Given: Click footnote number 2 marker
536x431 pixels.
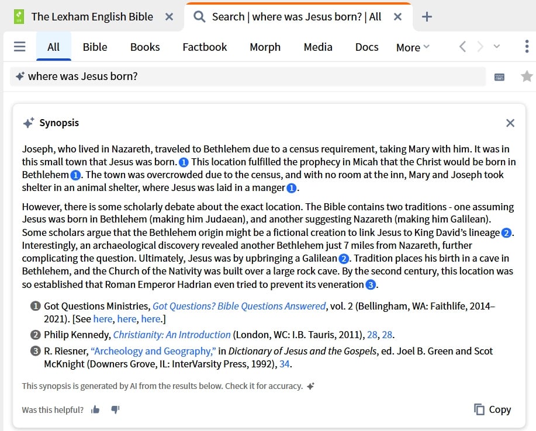Looking at the screenshot, I should tap(35, 335).
